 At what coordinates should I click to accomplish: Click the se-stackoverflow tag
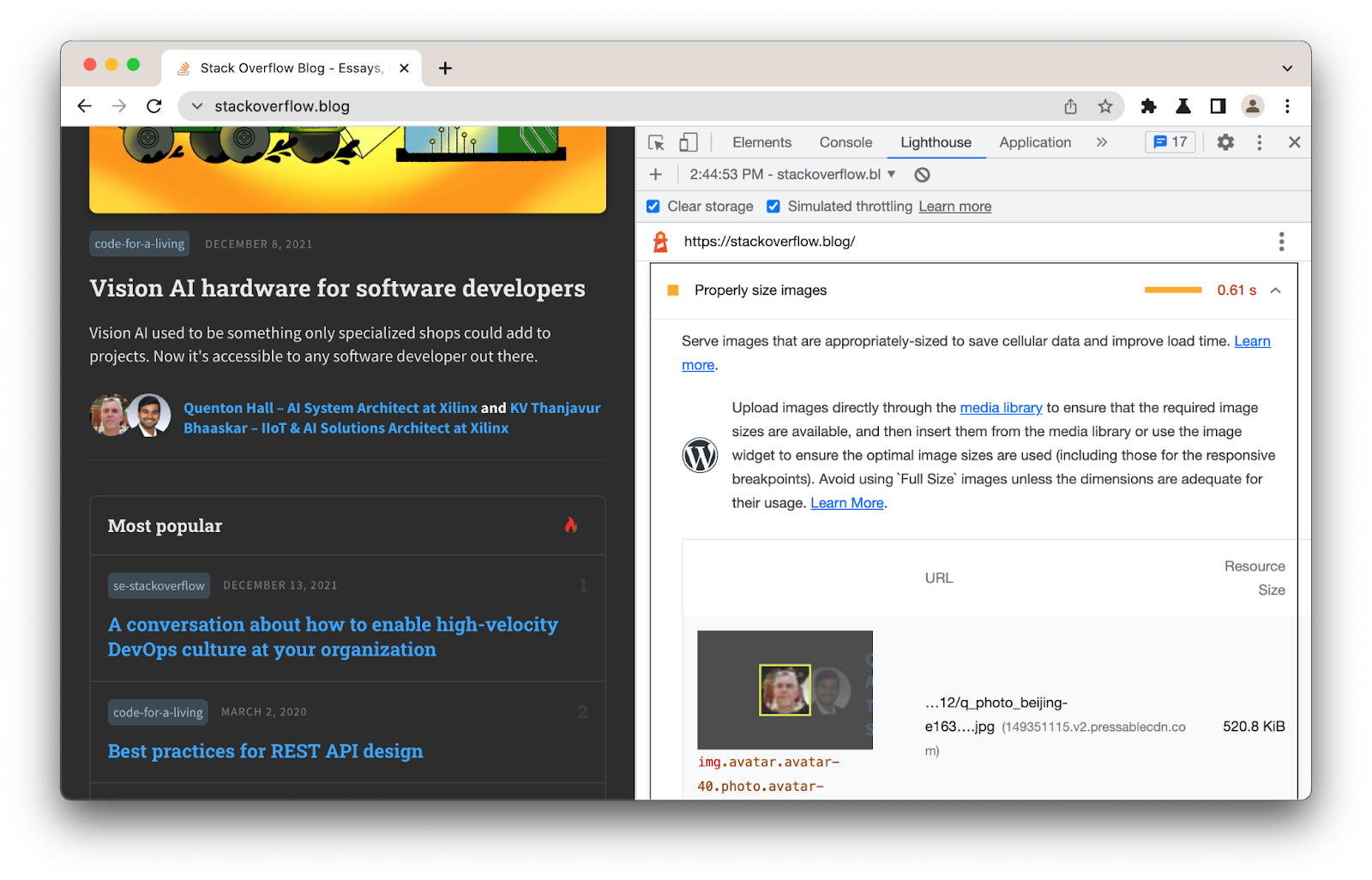point(159,585)
